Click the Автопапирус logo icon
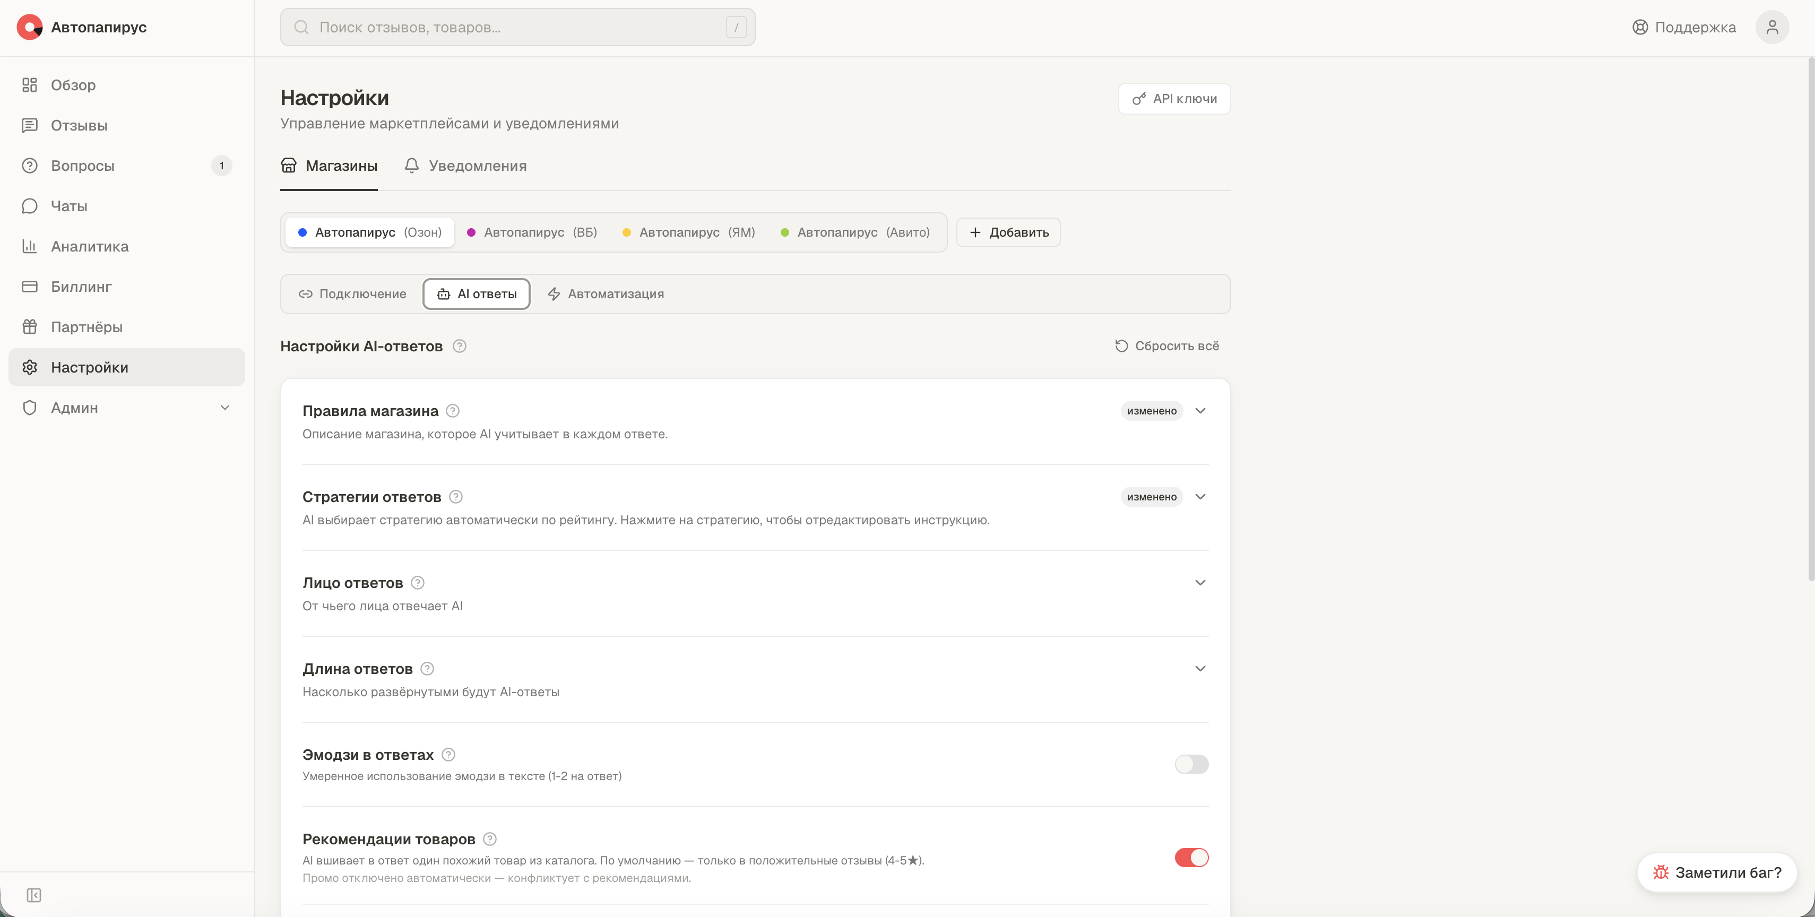Viewport: 1815px width, 917px height. pos(30,27)
